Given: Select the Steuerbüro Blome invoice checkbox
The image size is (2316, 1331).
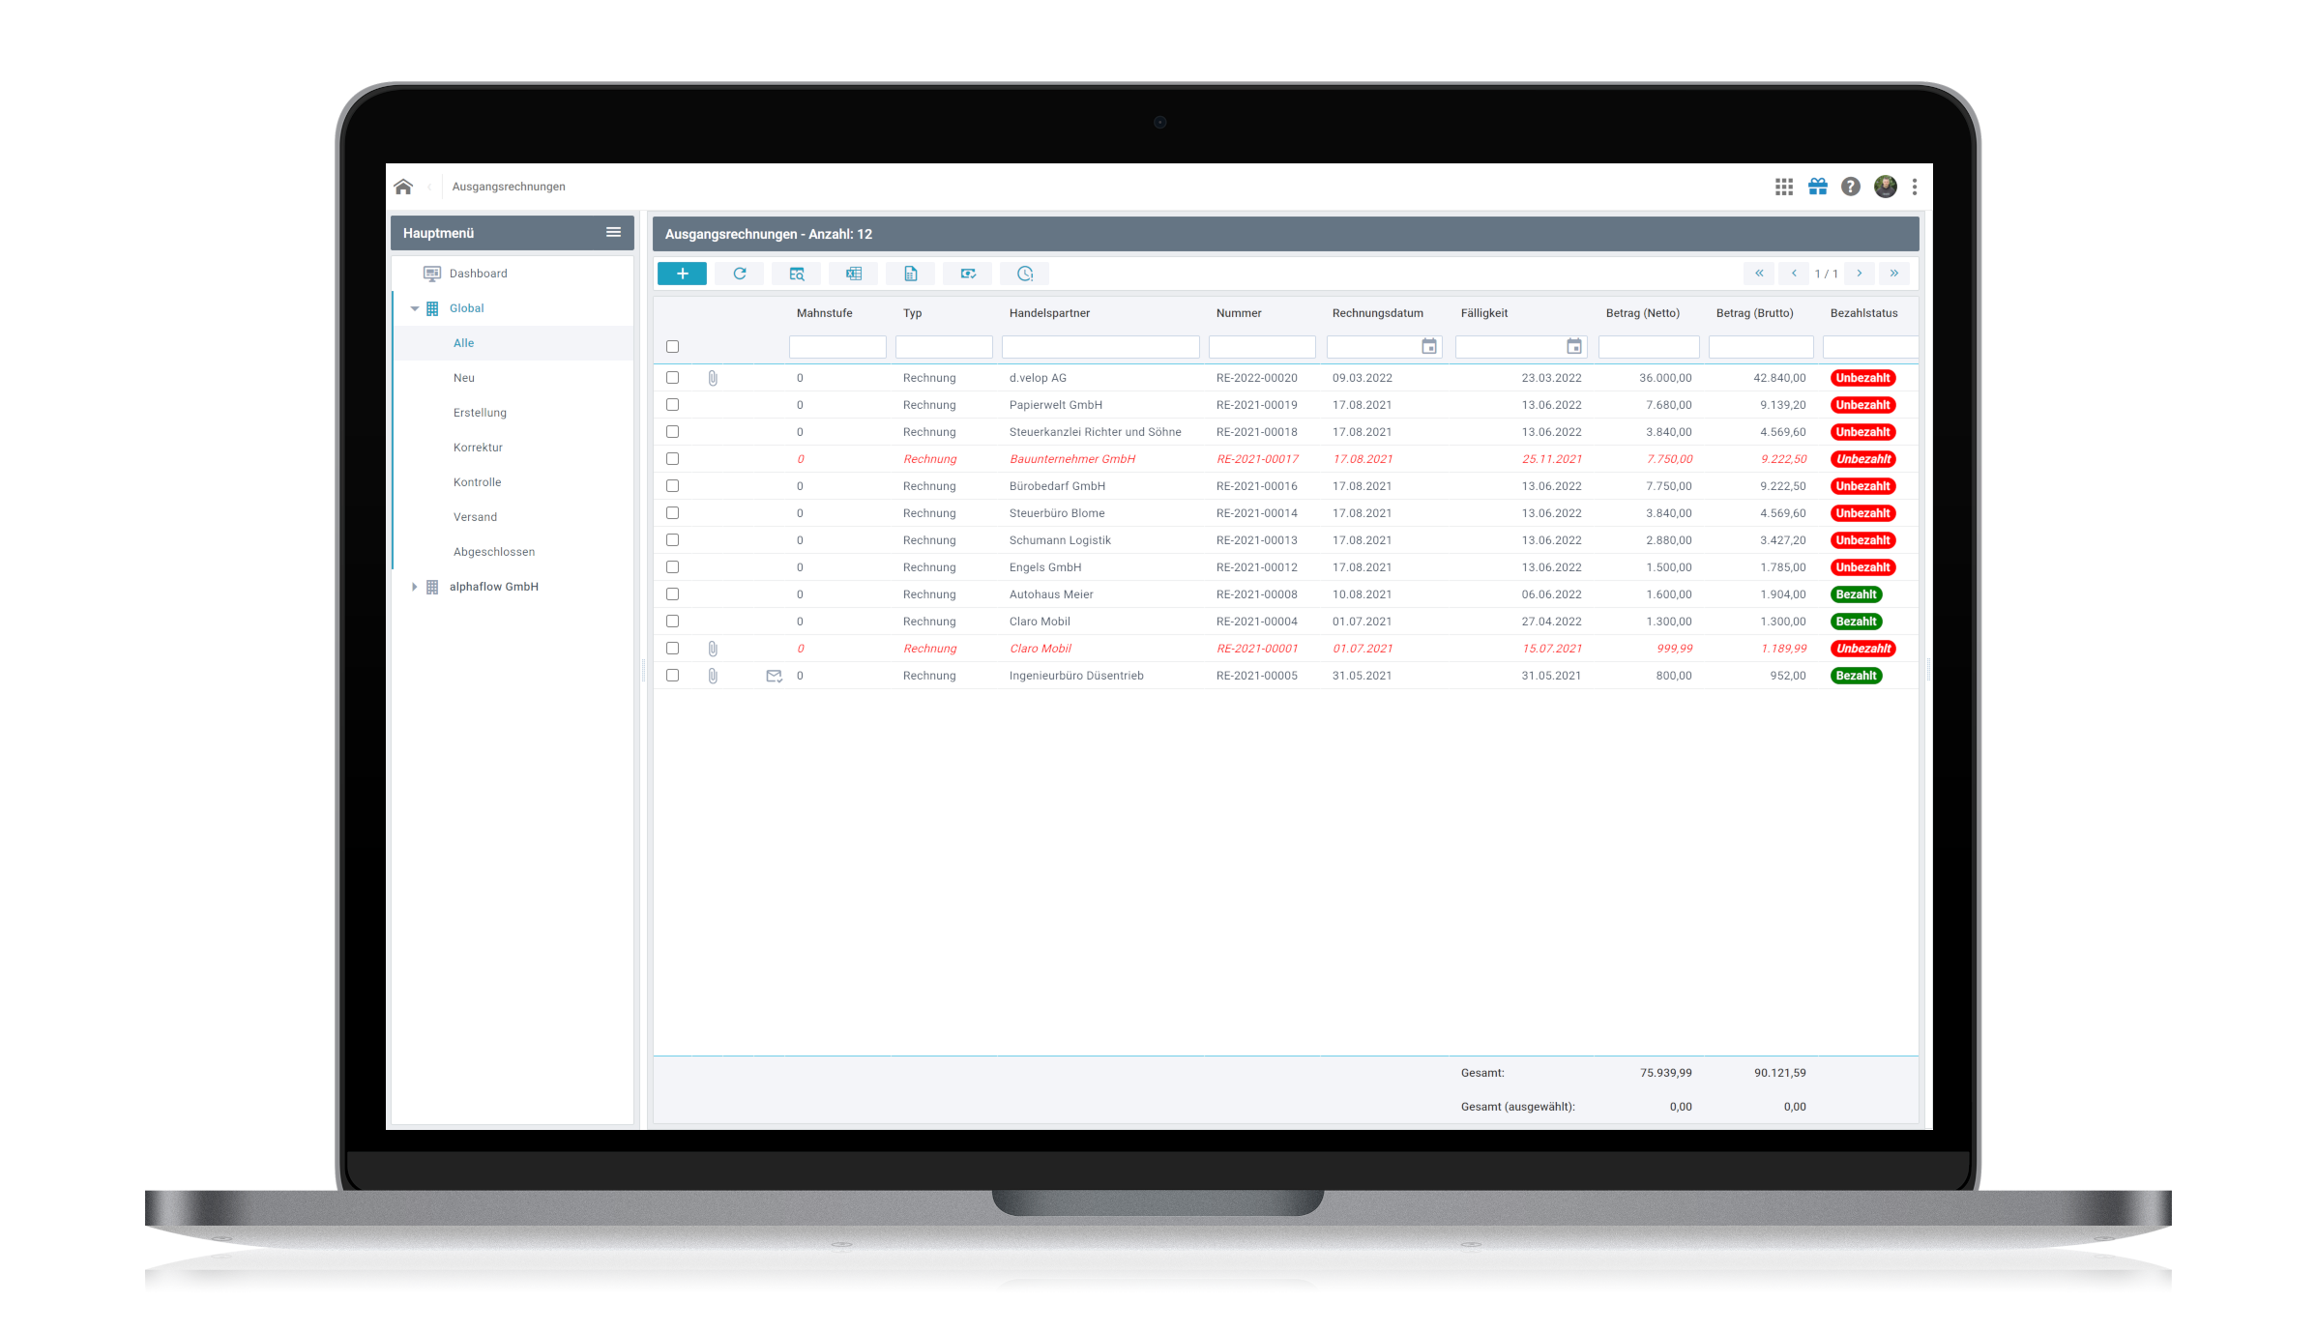Looking at the screenshot, I should [673, 513].
